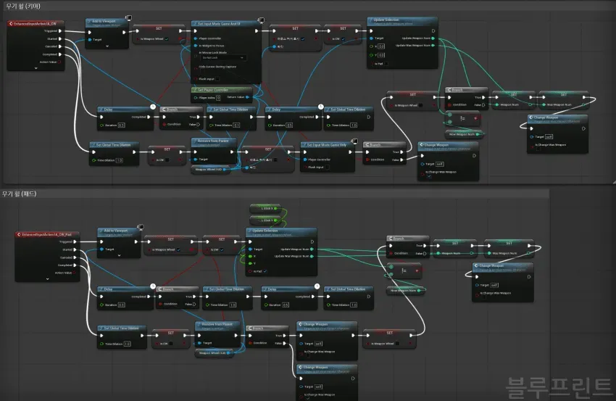Select the Set Input Mode Game Only title
Viewport: 616px width, 401px height.
click(x=326, y=145)
